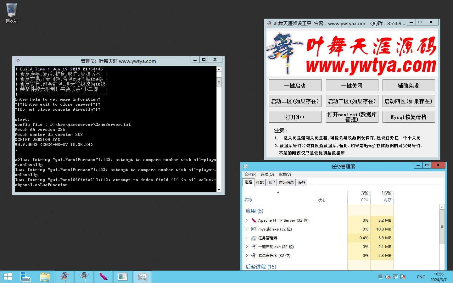Sort by the CPU column header
This screenshot has height=283, width=453.
(x=359, y=196)
